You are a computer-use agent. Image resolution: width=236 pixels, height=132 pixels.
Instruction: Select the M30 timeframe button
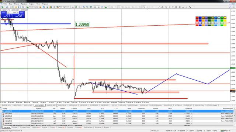coord(122,7)
